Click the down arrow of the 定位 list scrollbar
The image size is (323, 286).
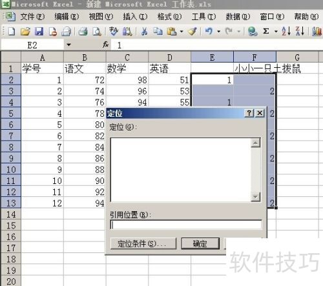pos(256,197)
